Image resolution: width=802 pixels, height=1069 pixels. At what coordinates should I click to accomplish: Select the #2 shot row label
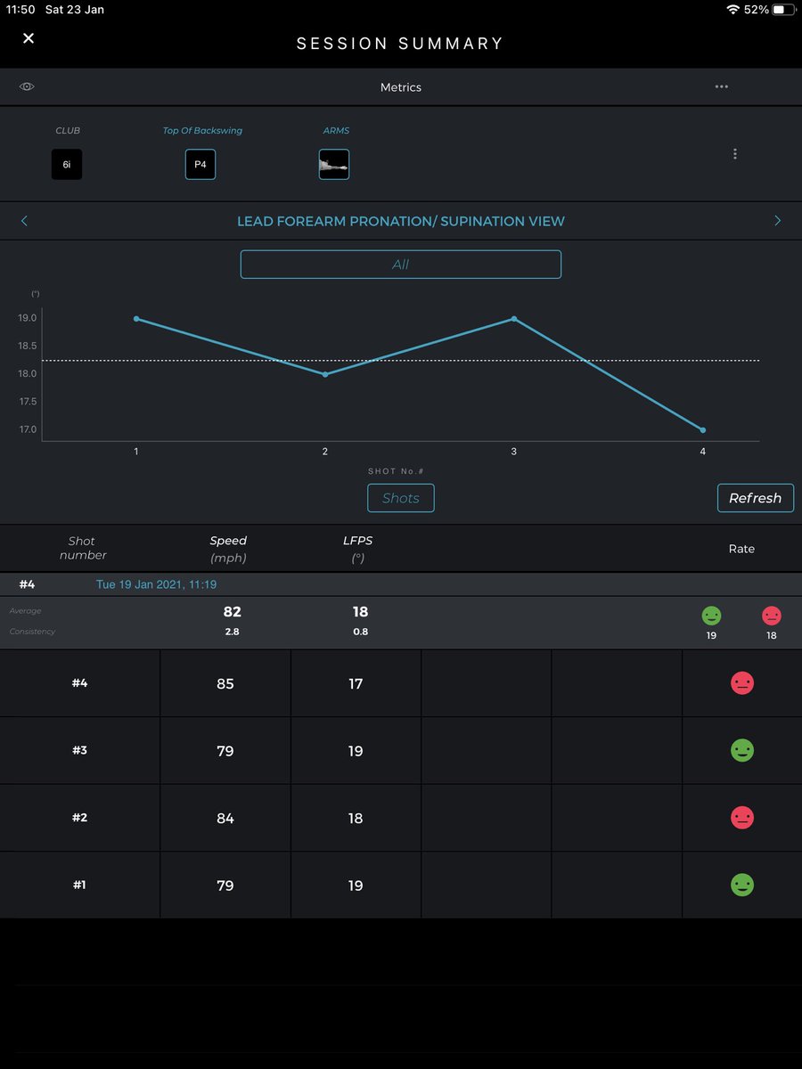[80, 818]
